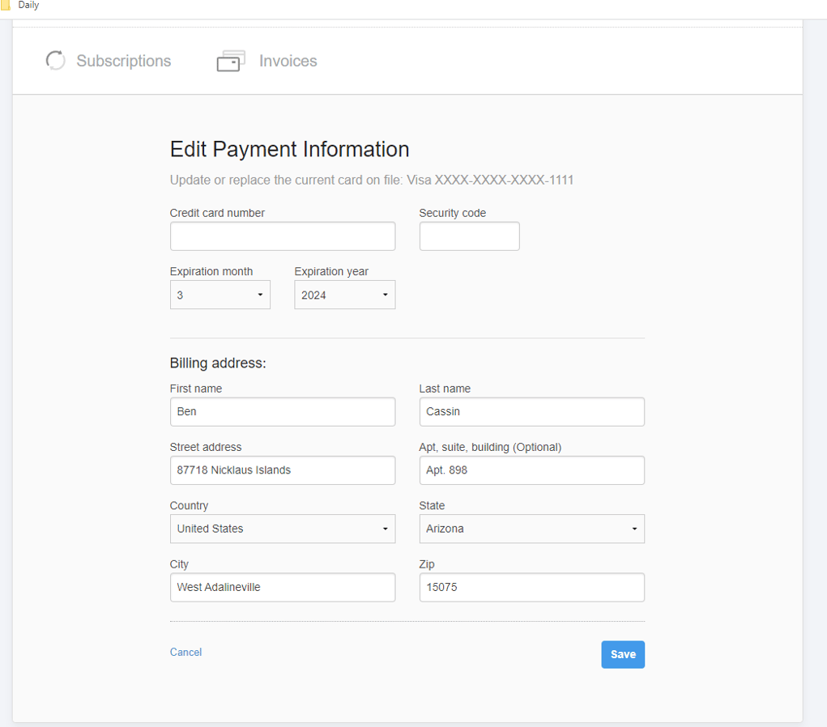Switch to the Subscriptions tab

click(x=123, y=61)
